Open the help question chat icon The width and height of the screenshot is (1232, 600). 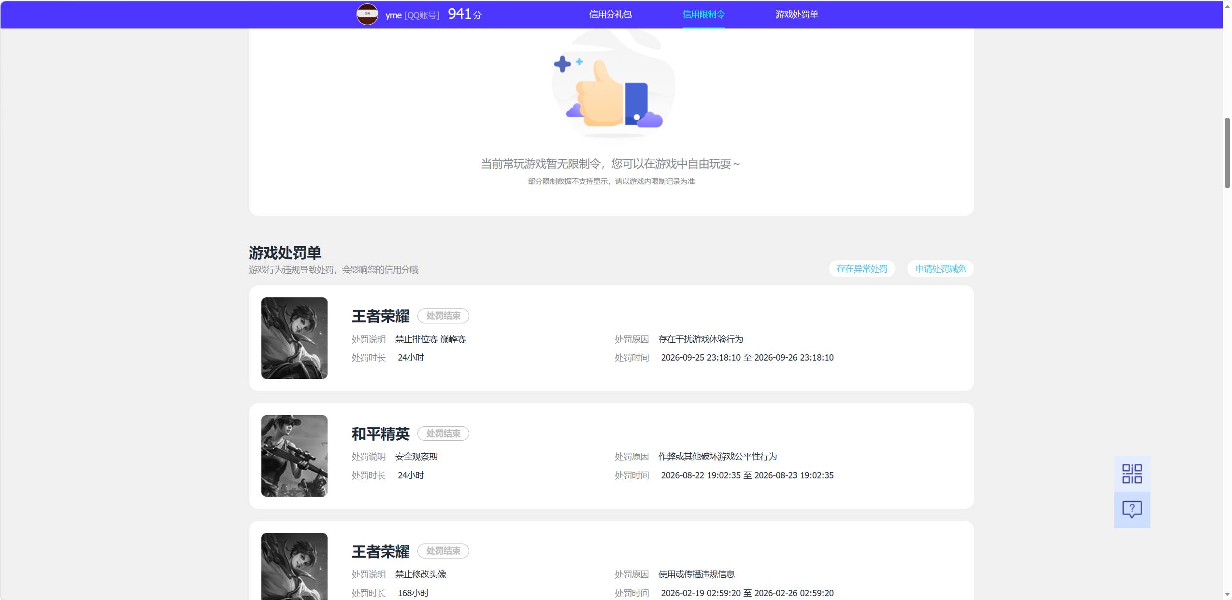[x=1132, y=509]
